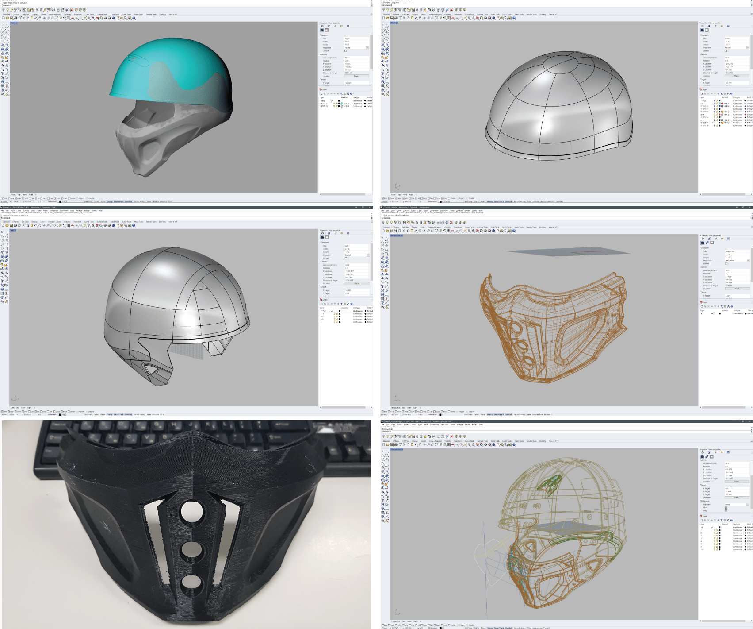
Task: Check the Locked checkbox under Viewport properties
Action: (346, 51)
